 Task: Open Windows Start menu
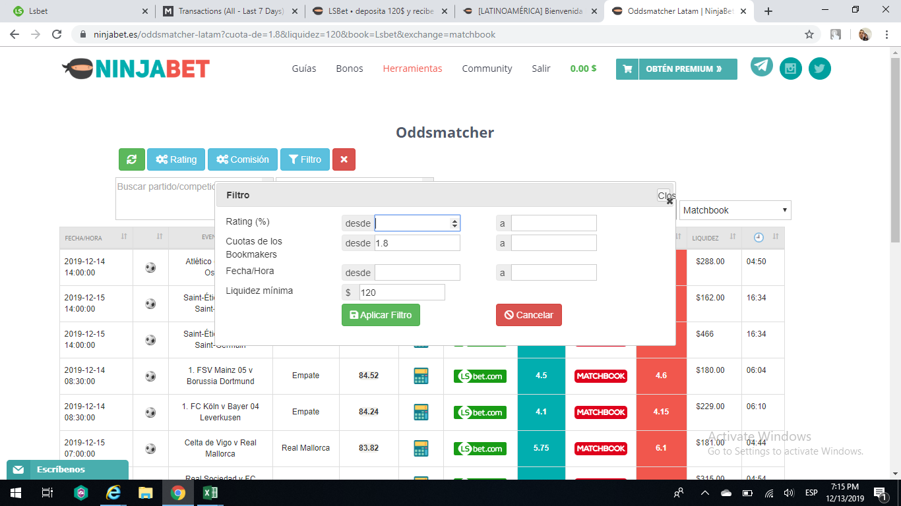(15, 493)
